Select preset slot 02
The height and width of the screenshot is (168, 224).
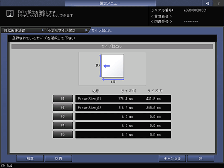[63, 107]
